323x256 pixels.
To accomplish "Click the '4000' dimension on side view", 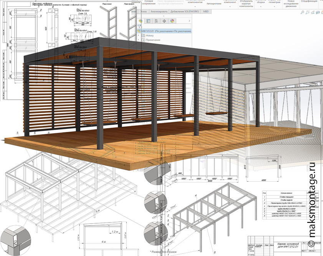I will 263,180.
